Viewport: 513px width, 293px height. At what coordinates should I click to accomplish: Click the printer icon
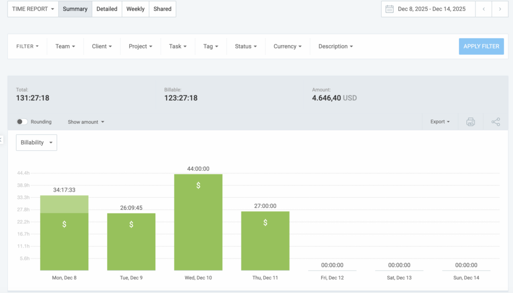pyautogui.click(x=470, y=122)
